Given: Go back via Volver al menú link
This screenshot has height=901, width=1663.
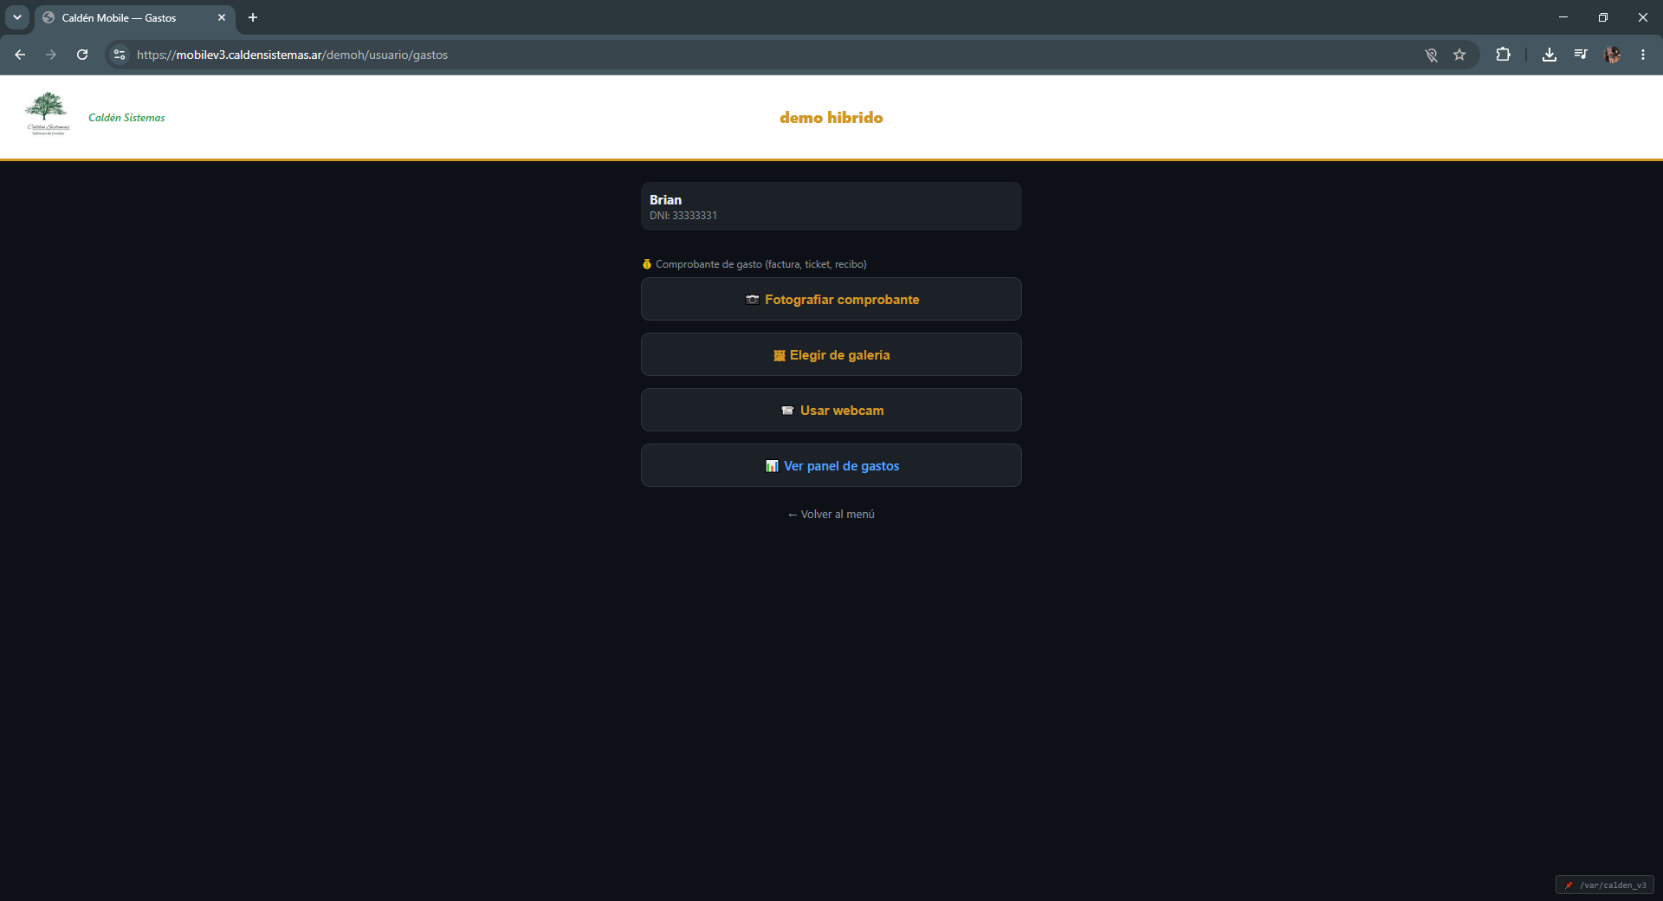Looking at the screenshot, I should click(x=831, y=514).
